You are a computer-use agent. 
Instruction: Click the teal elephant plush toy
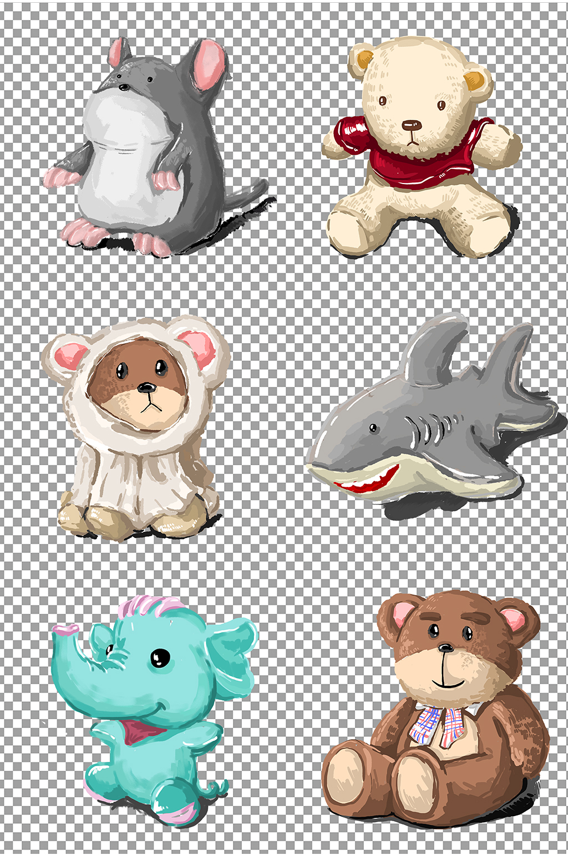point(155,710)
